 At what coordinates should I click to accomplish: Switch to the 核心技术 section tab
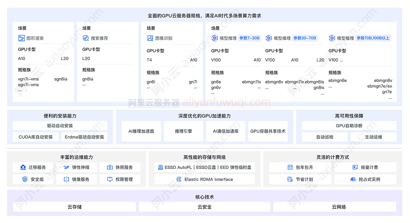pos(205,197)
